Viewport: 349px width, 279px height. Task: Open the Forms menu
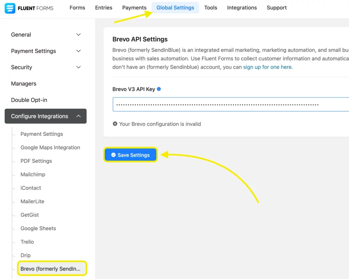click(77, 7)
